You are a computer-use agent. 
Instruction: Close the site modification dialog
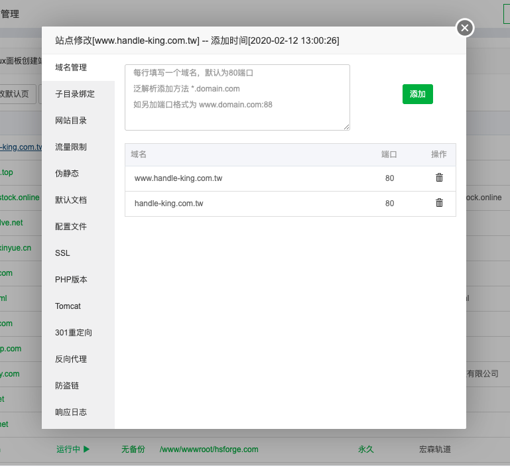pos(465,28)
